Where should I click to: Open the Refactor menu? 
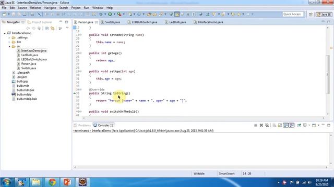pos(35,8)
